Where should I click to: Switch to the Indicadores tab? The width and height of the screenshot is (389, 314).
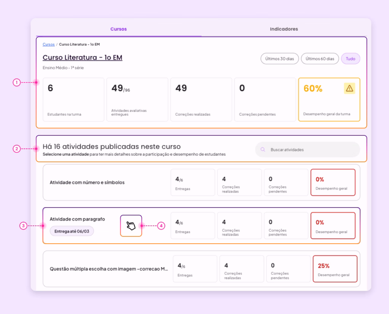click(284, 29)
